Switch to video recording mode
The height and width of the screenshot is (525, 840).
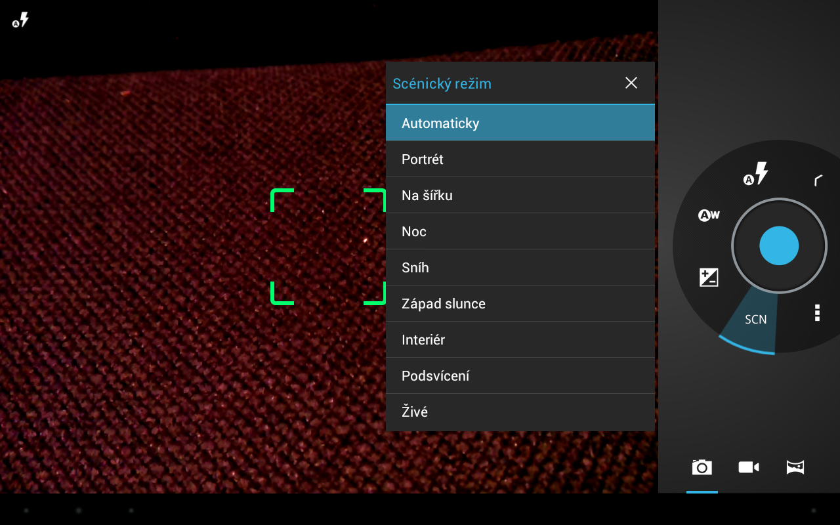(x=748, y=467)
